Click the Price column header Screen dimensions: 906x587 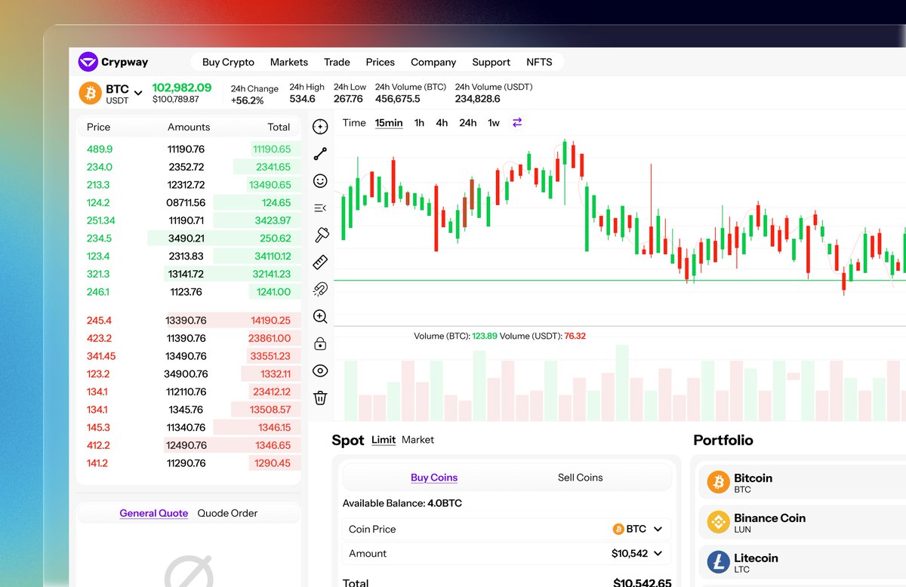[x=98, y=127]
